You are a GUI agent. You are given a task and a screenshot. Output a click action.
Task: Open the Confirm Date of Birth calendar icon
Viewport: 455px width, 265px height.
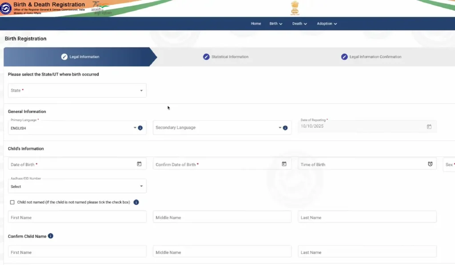pos(284,164)
